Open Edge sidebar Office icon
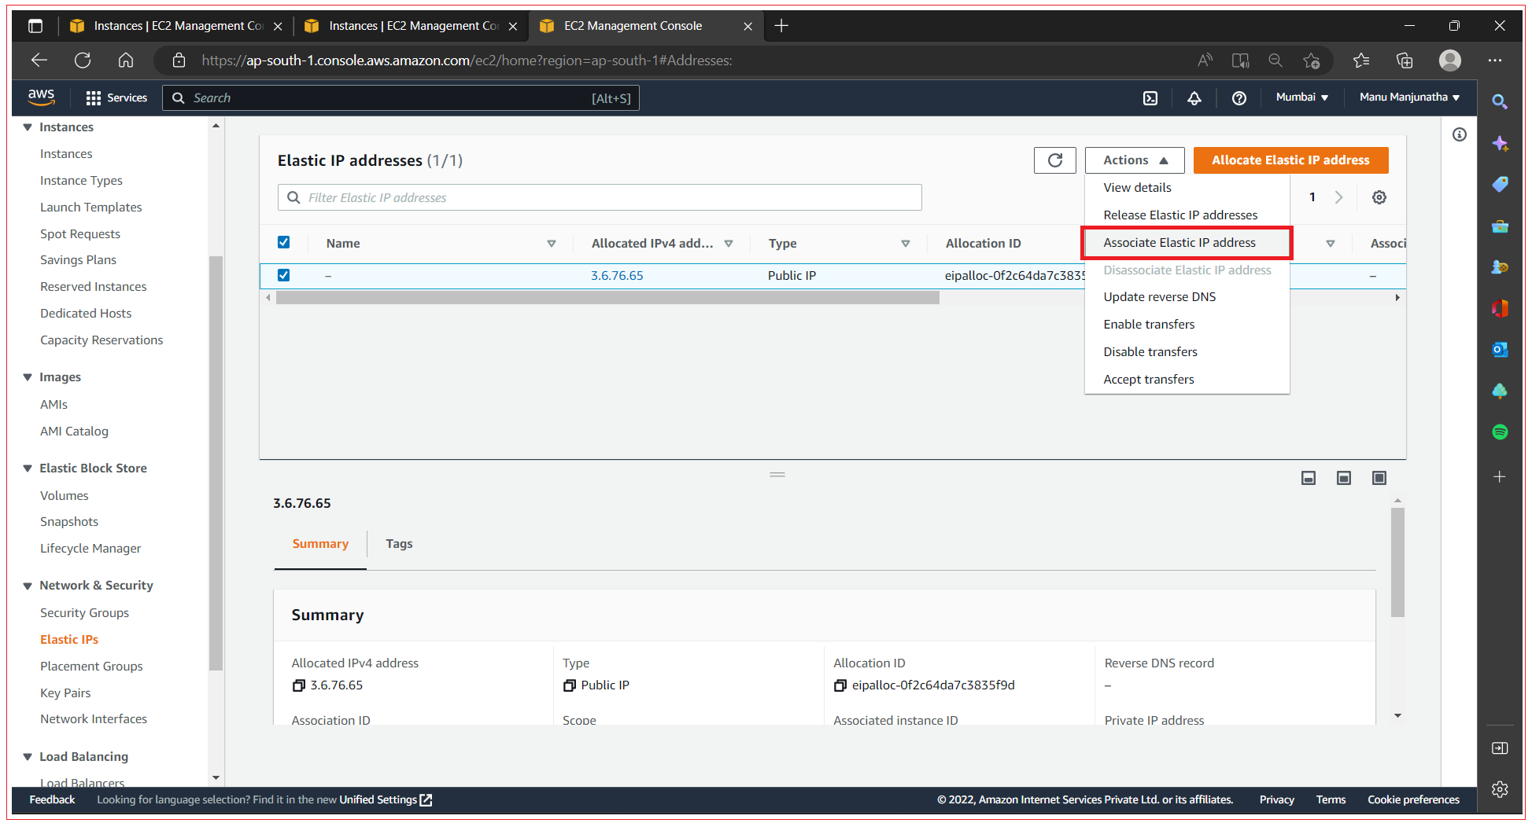Viewport: 1532px width, 823px height. (x=1500, y=308)
